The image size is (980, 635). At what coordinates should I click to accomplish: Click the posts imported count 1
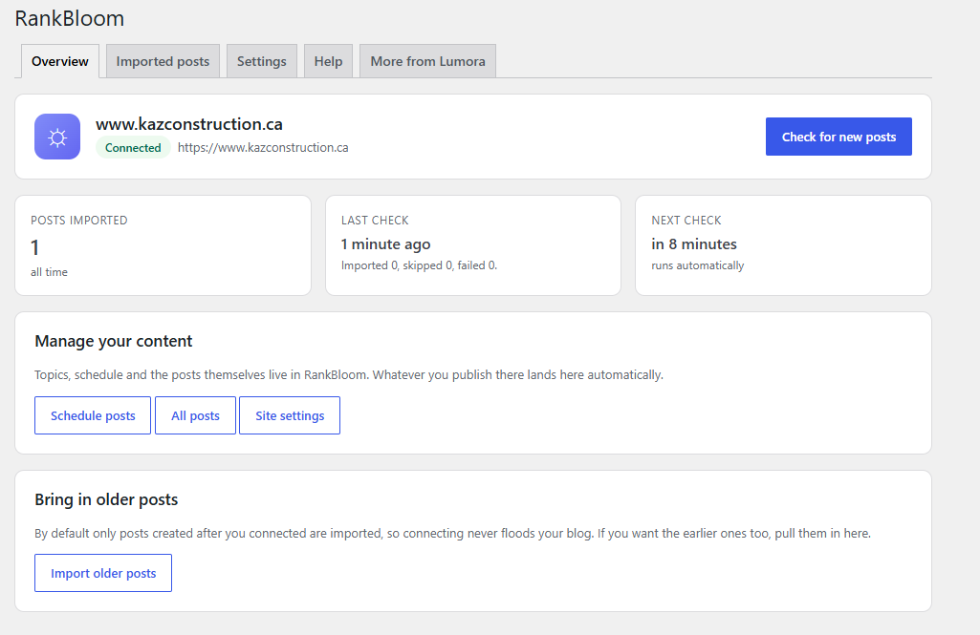coord(35,248)
